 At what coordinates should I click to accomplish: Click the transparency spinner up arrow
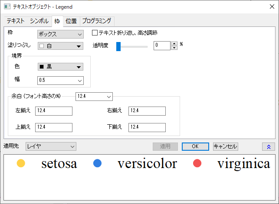[174, 44]
